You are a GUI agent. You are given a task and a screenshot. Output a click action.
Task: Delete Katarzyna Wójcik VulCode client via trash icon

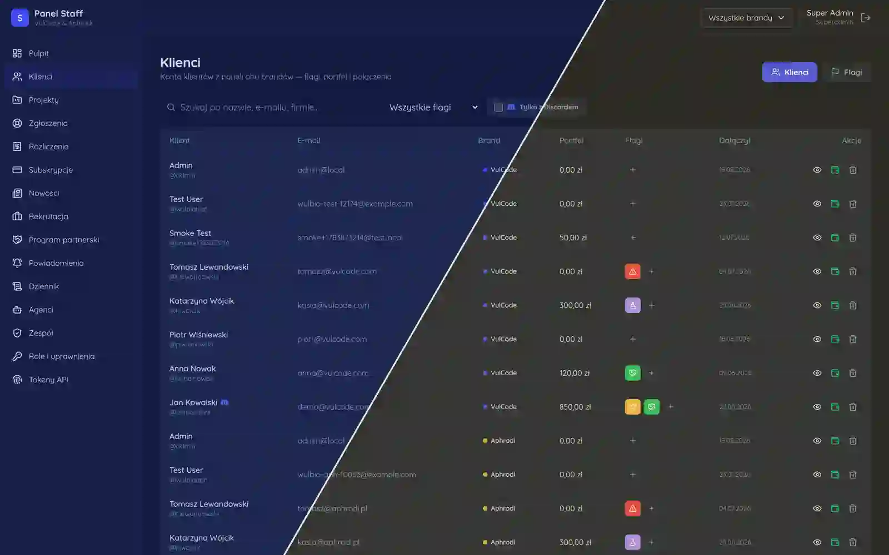[852, 305]
